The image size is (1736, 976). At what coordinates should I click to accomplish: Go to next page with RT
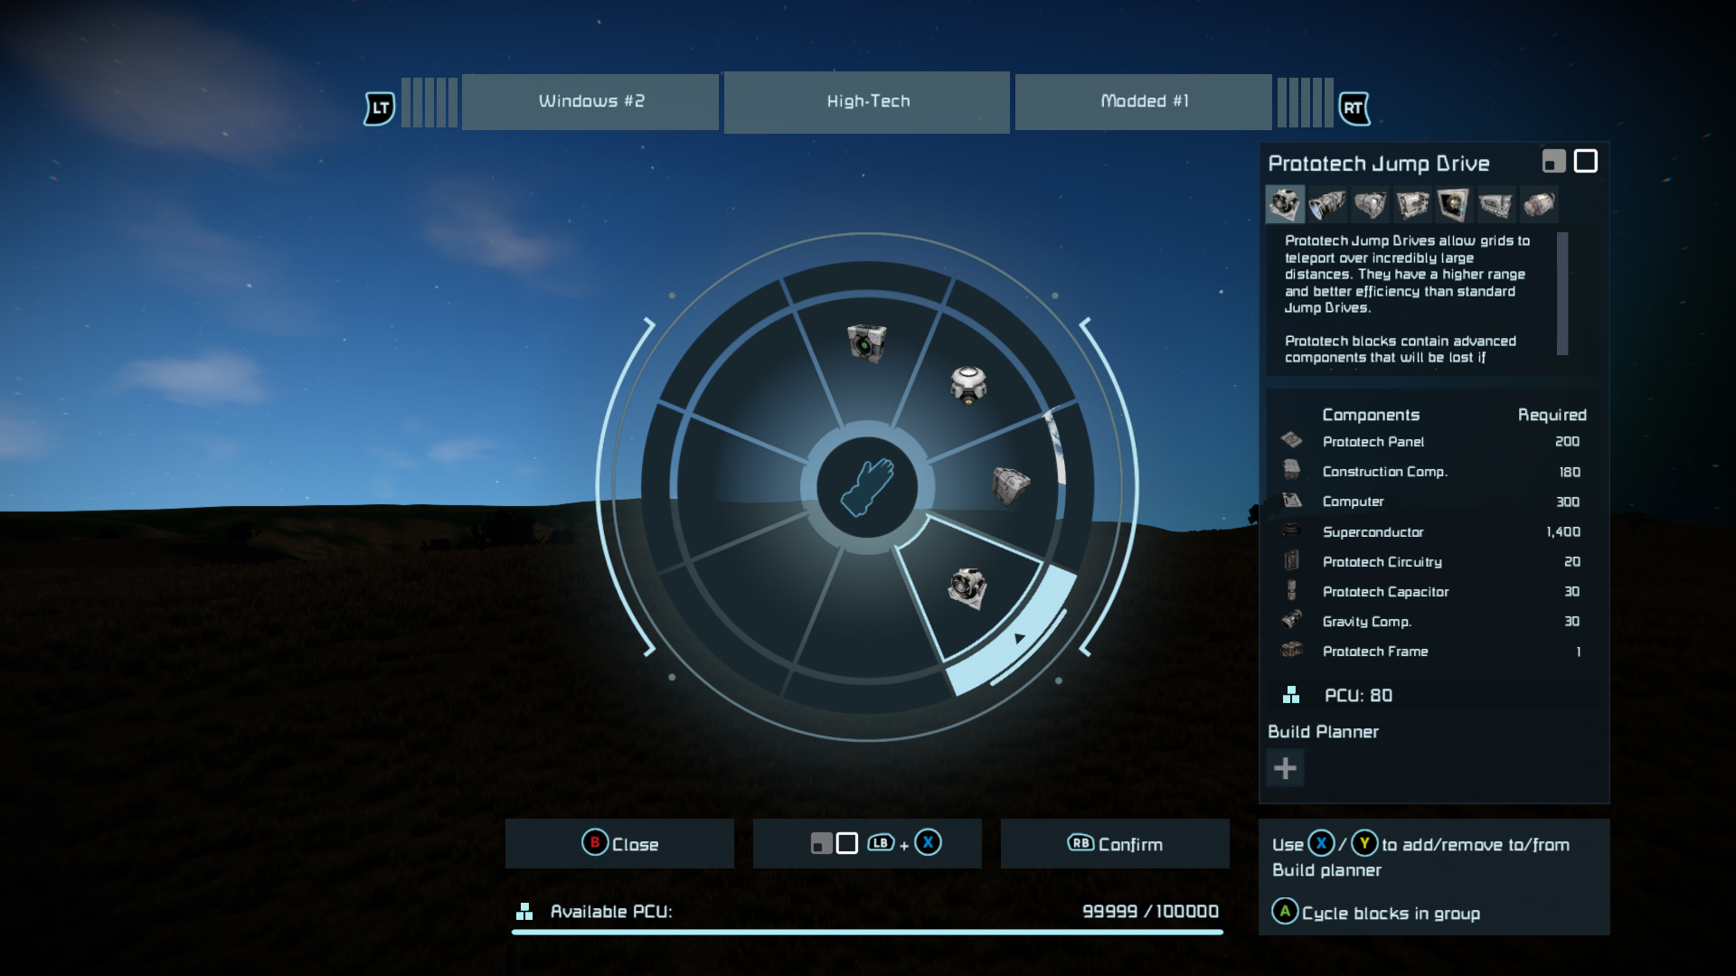click(1354, 108)
